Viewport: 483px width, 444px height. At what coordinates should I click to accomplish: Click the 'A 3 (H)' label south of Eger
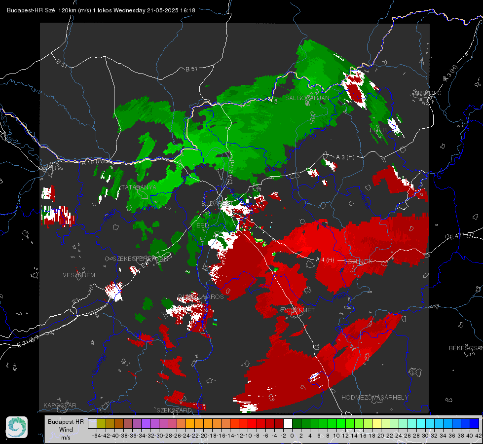(x=345, y=157)
